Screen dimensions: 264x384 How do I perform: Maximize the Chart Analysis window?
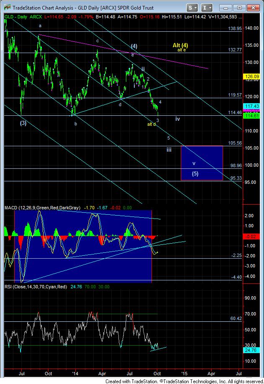[239, 8]
